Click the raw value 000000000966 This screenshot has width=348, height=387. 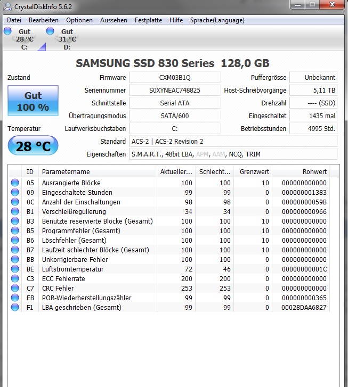304,212
